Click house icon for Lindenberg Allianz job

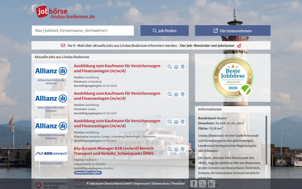176,67
